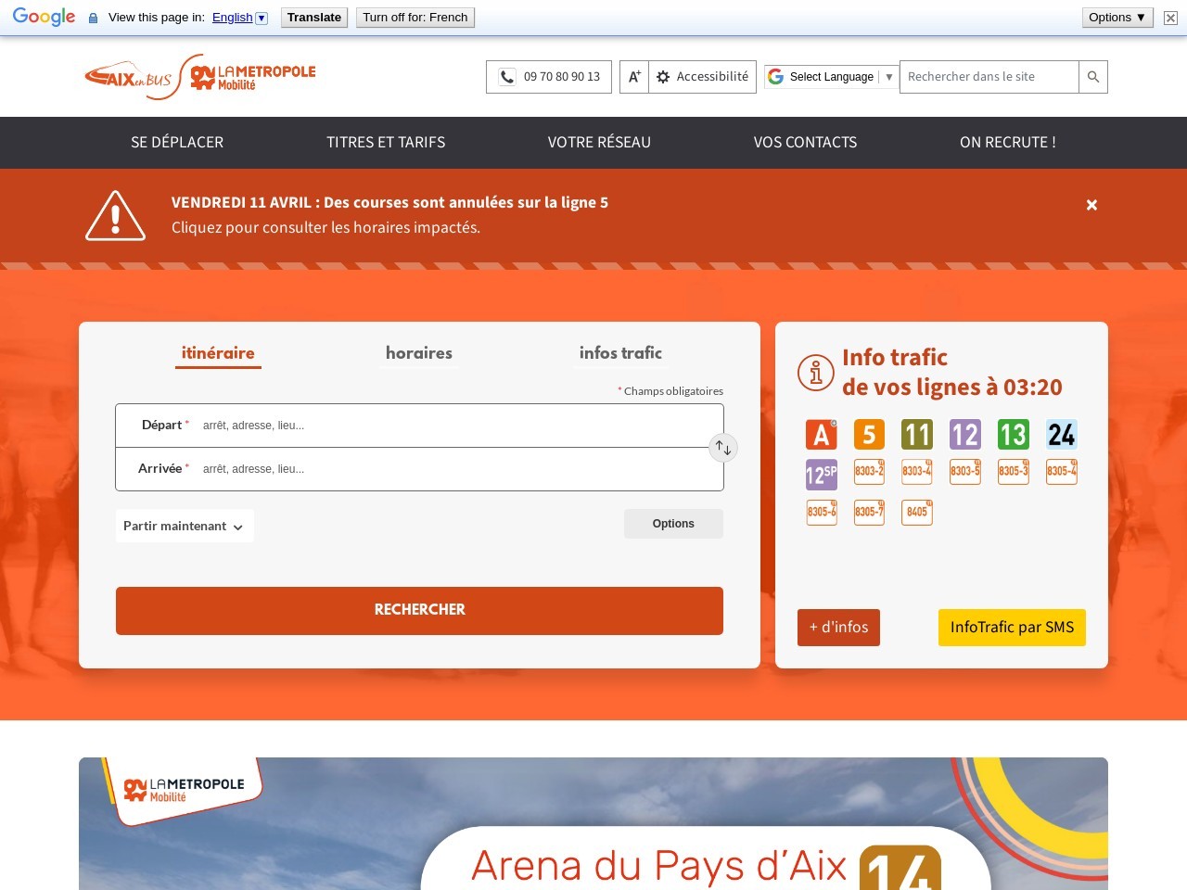Switch to the infos trafic tab
Screen dimensions: 1187x890
[x=620, y=353]
